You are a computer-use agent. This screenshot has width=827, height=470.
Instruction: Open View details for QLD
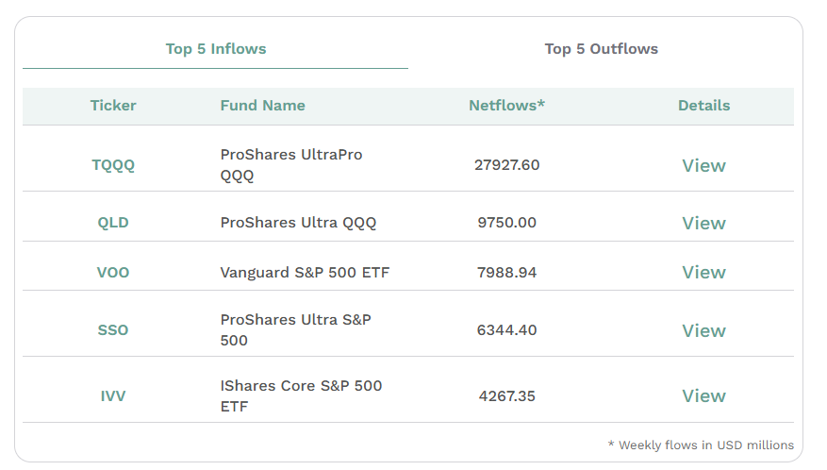click(x=703, y=224)
